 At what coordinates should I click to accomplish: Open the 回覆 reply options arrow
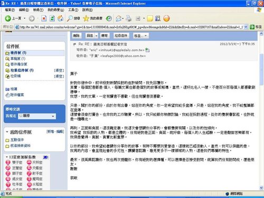pos(96,36)
